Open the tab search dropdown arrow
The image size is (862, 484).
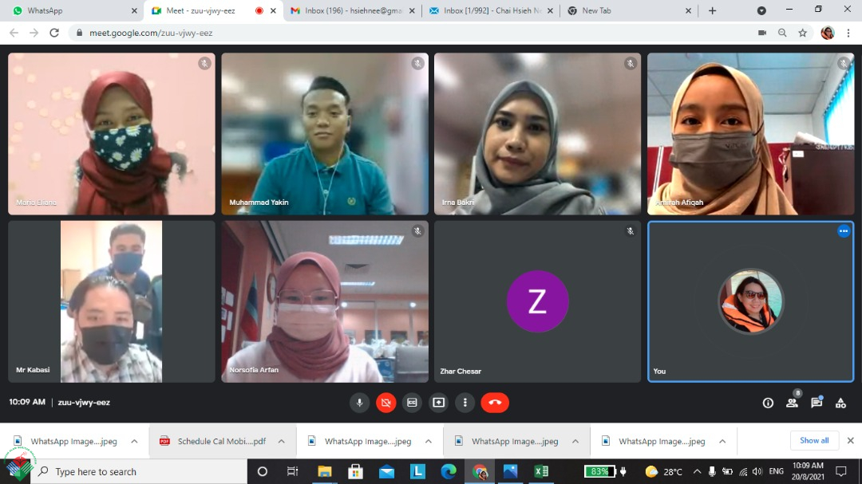click(x=761, y=10)
